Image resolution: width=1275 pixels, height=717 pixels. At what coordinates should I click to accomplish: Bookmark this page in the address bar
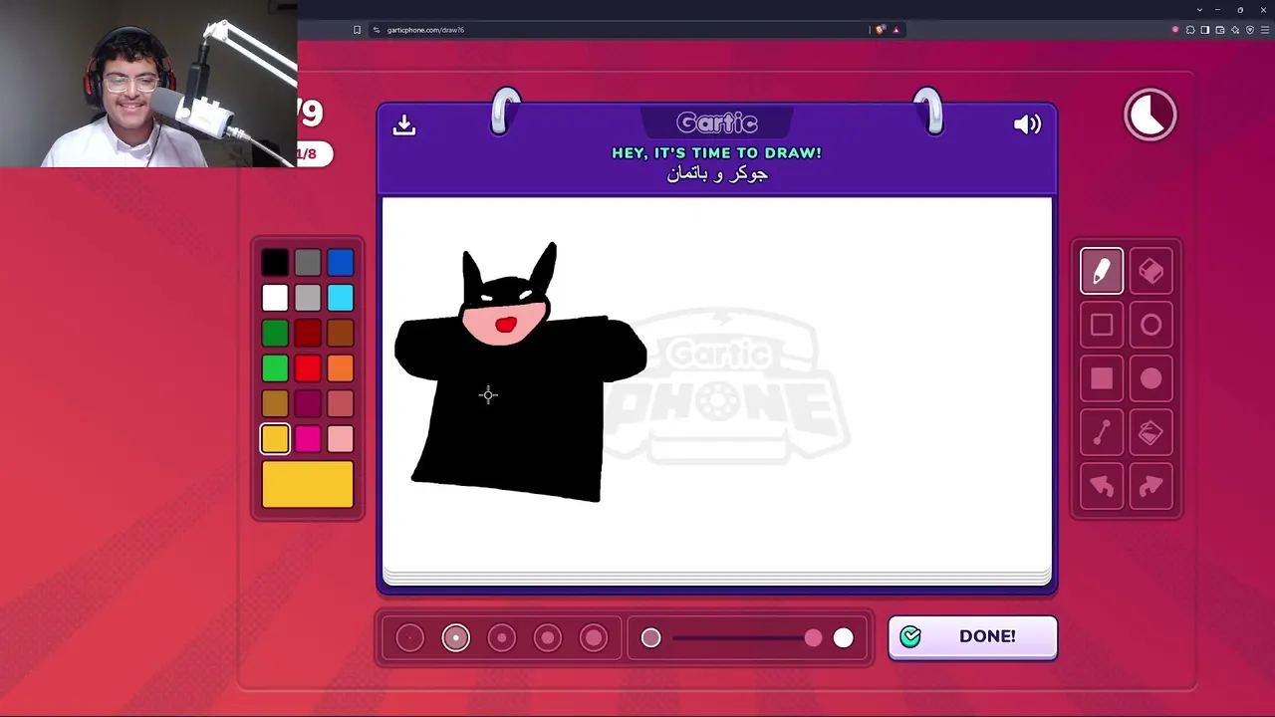357,30
